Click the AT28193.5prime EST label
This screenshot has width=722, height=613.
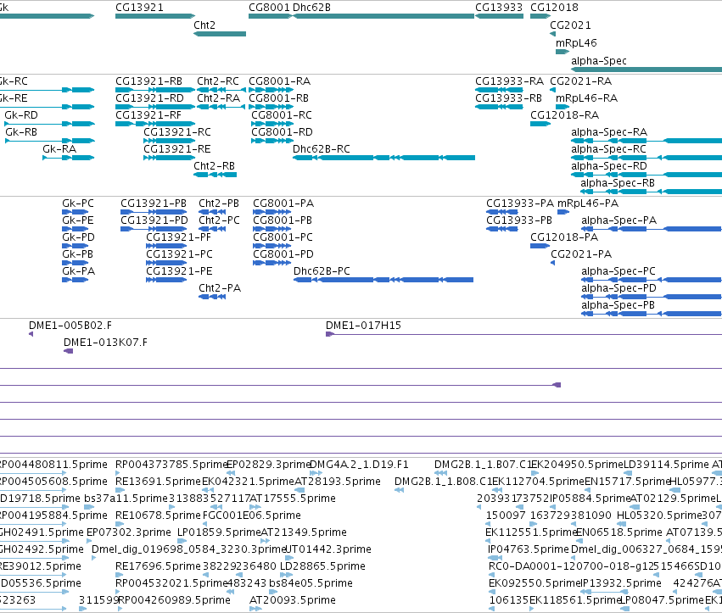[338, 482]
